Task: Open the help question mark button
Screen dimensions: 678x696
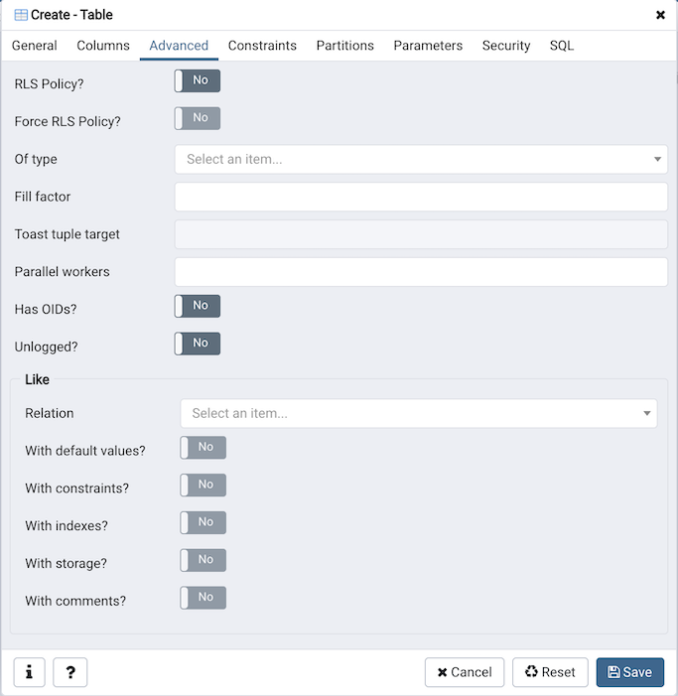Action: 70,672
